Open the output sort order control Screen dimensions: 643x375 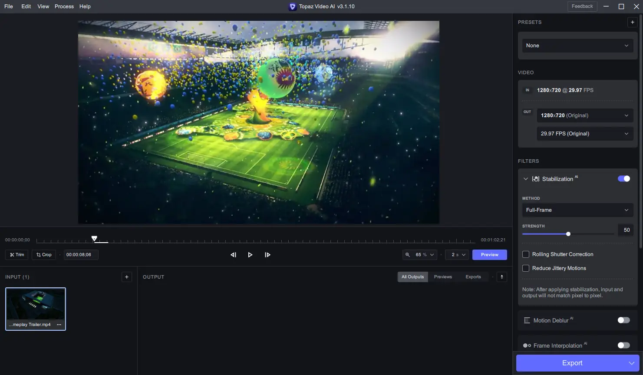pyautogui.click(x=502, y=277)
